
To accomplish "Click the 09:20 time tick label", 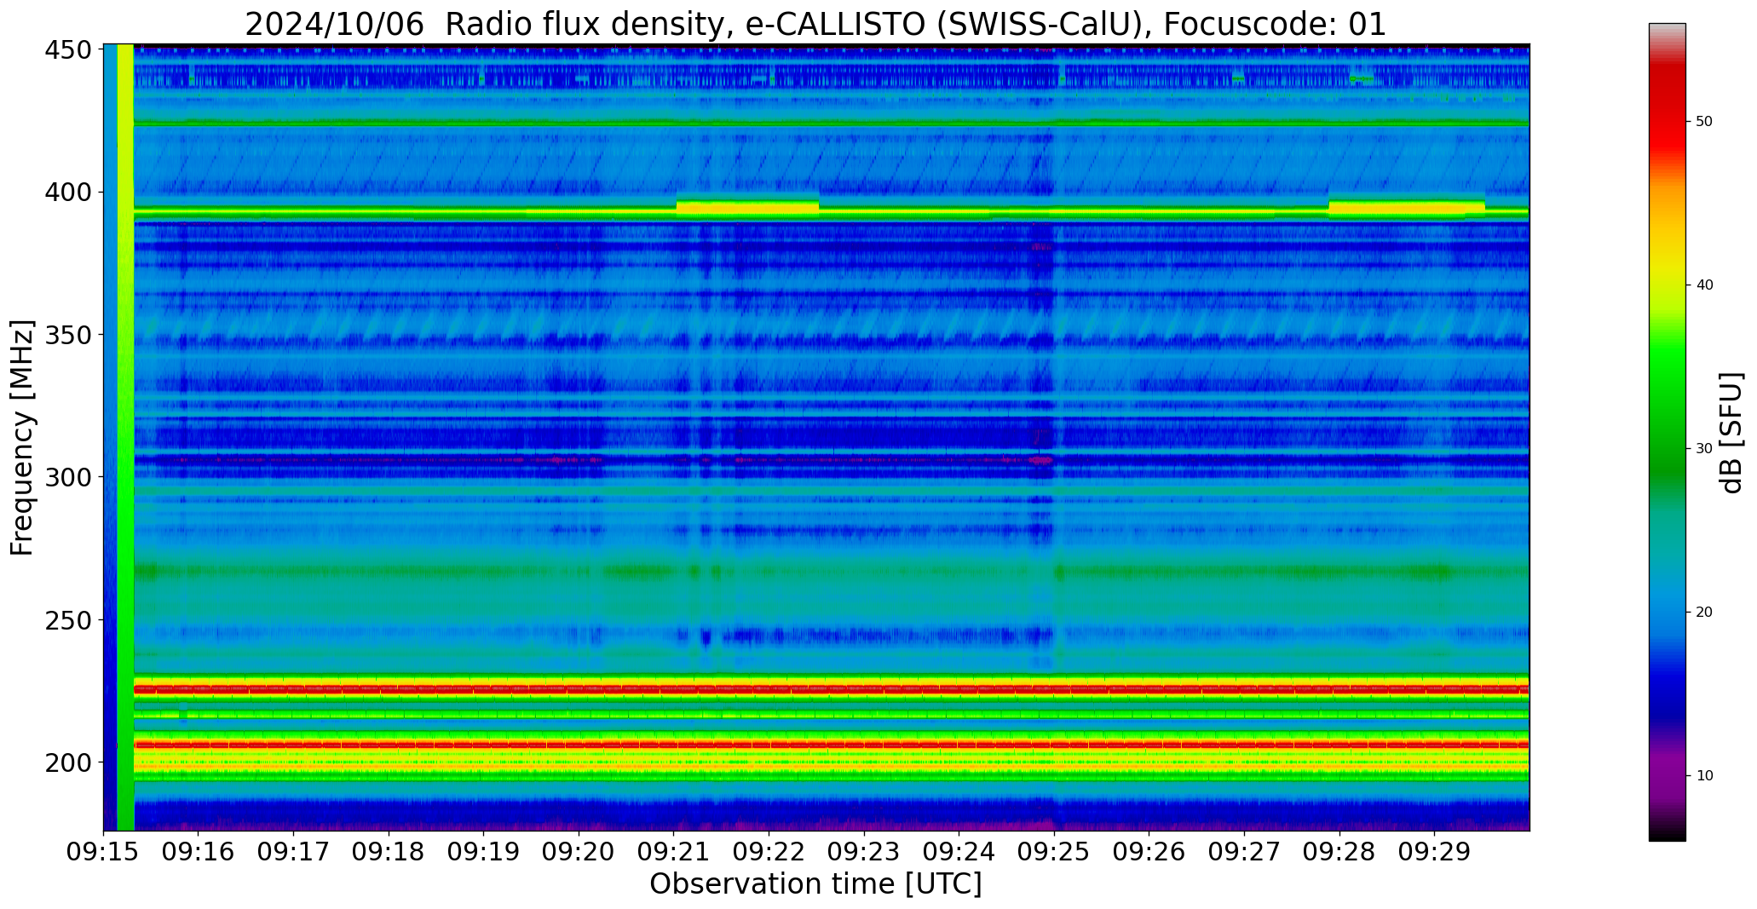I will click(579, 852).
